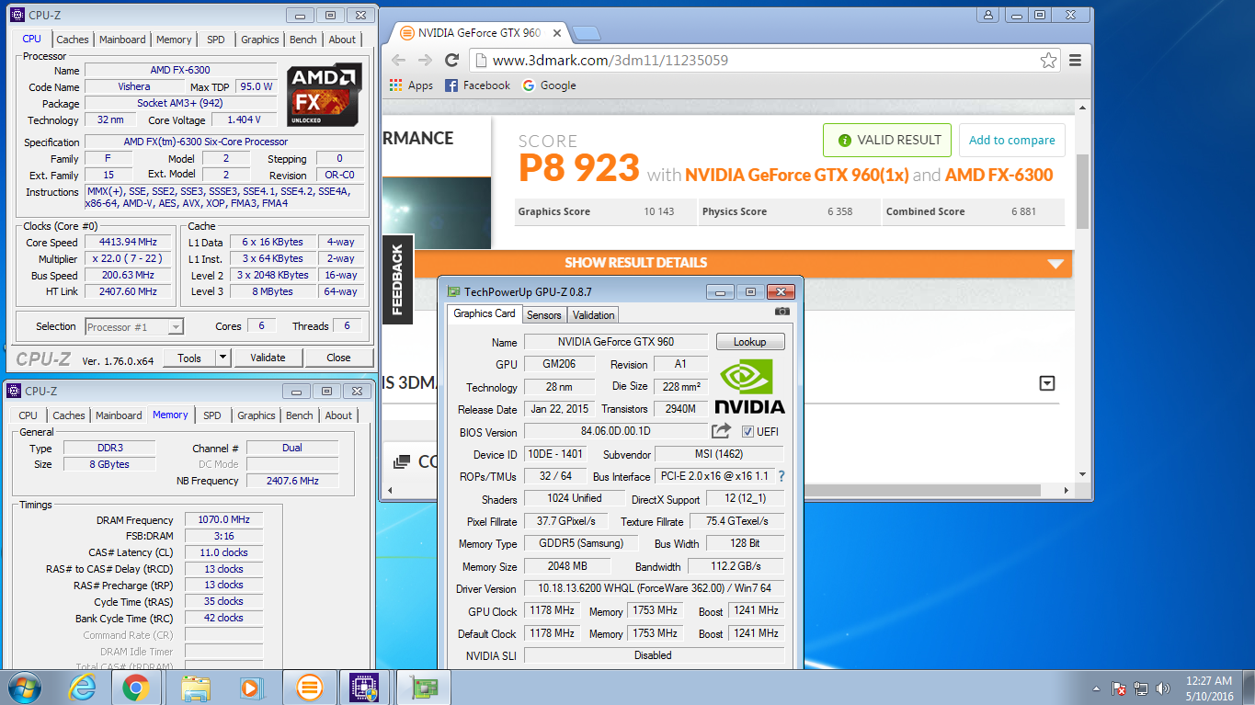Bookmark this page with the star icon
The width and height of the screenshot is (1255, 705).
point(1048,61)
